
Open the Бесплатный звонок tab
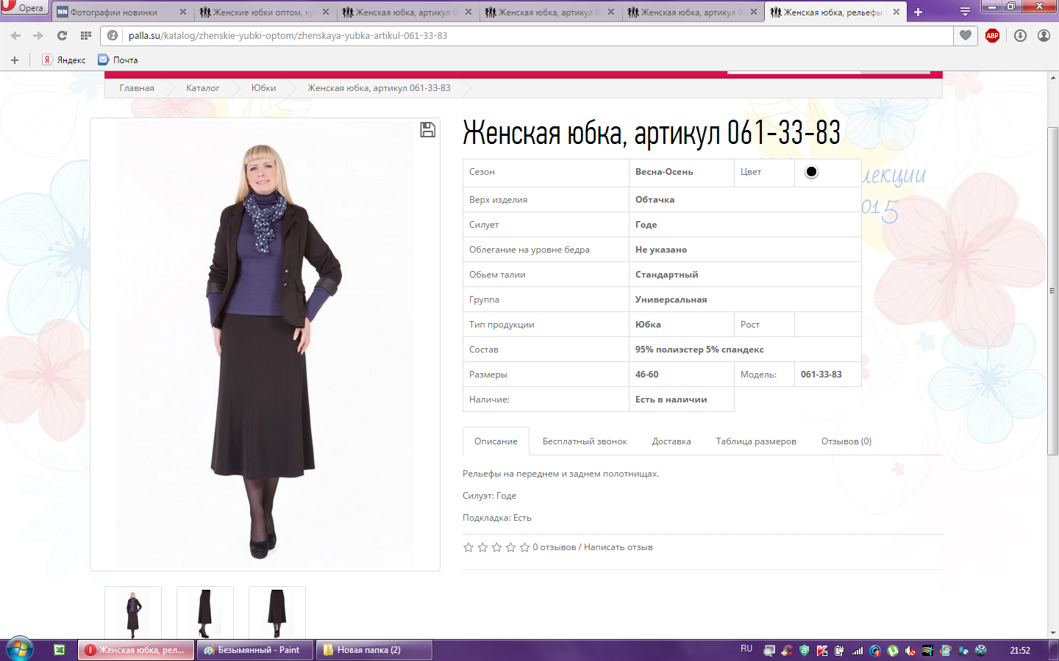click(585, 441)
